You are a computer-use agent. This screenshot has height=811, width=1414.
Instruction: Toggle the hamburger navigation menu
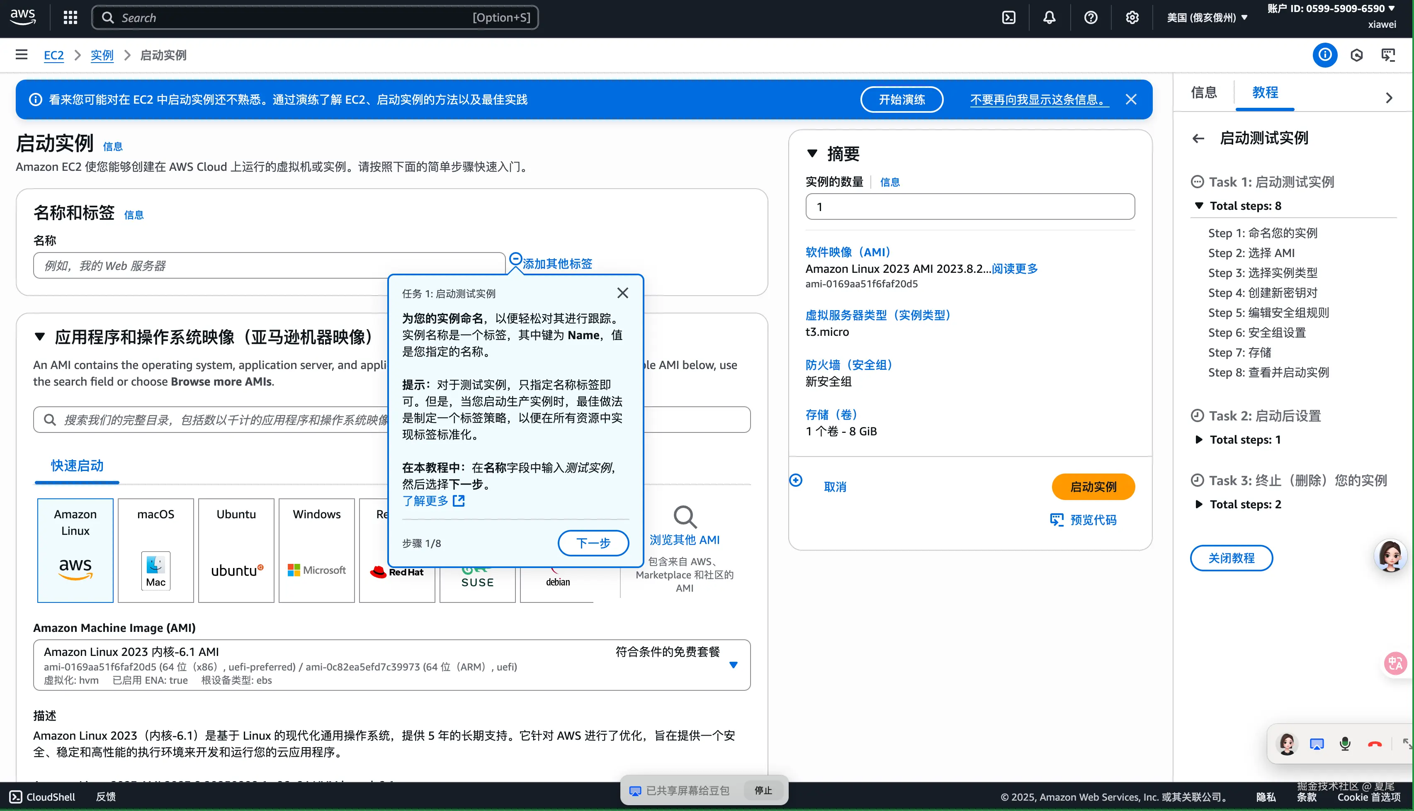[21, 55]
